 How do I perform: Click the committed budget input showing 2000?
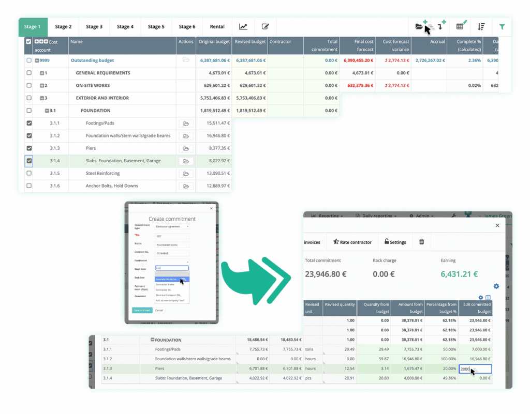475,368
